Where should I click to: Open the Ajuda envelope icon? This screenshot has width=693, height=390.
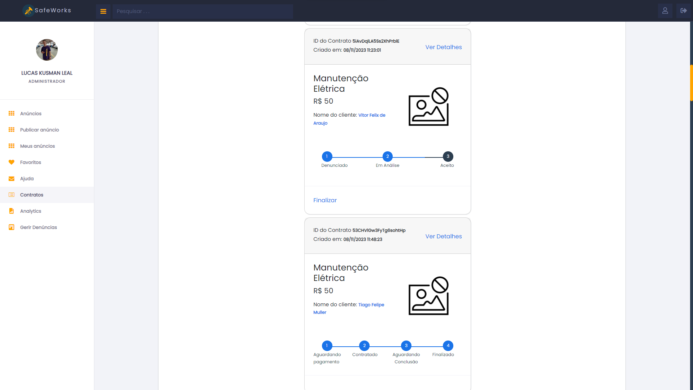point(12,178)
